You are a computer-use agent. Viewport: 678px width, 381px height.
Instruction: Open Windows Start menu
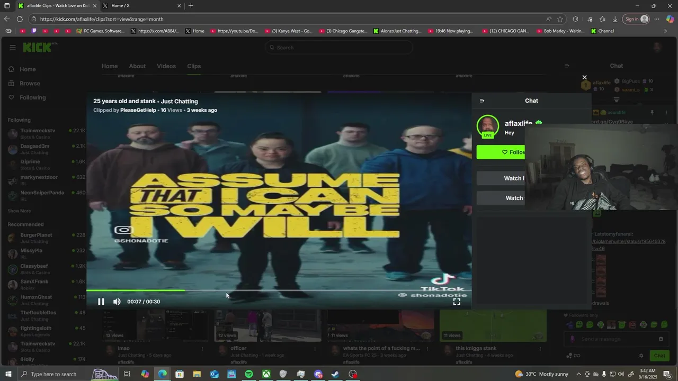7,374
